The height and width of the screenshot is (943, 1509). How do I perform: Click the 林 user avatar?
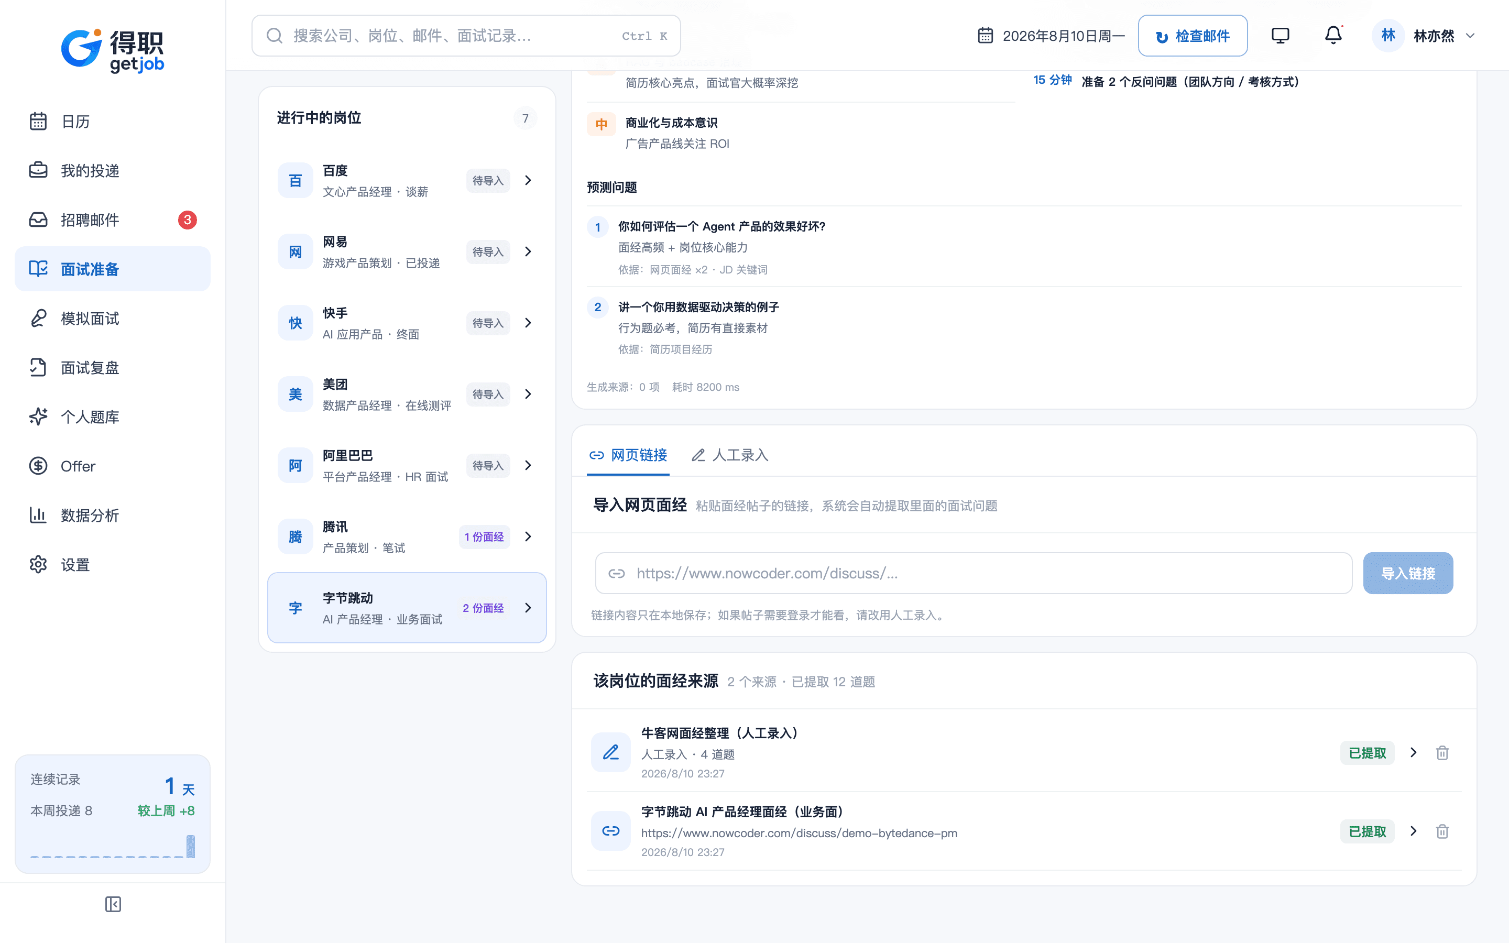[1388, 36]
